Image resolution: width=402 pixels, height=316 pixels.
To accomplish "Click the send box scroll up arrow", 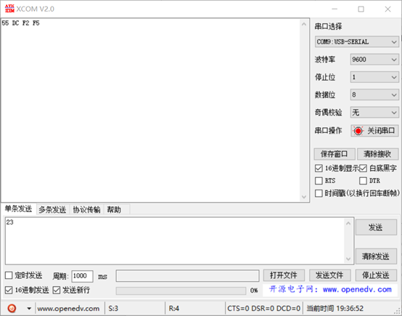I will coord(348,223).
